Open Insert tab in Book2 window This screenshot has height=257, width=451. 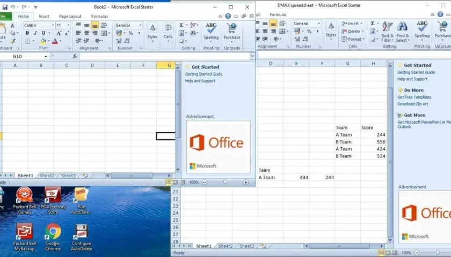coord(44,17)
